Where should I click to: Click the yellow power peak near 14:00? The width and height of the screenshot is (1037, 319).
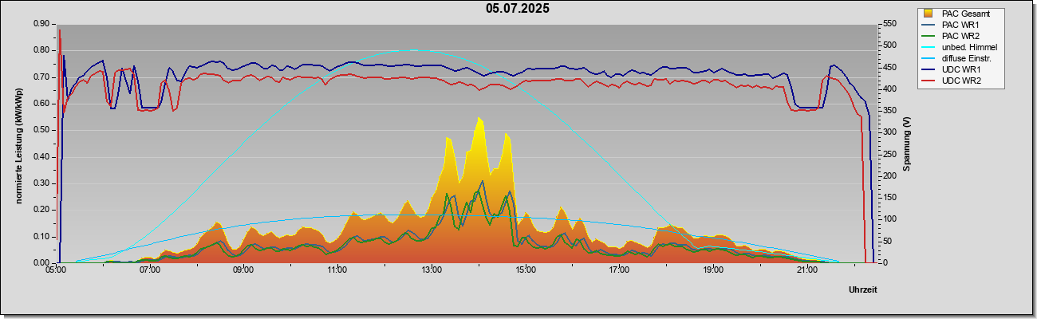[479, 119]
